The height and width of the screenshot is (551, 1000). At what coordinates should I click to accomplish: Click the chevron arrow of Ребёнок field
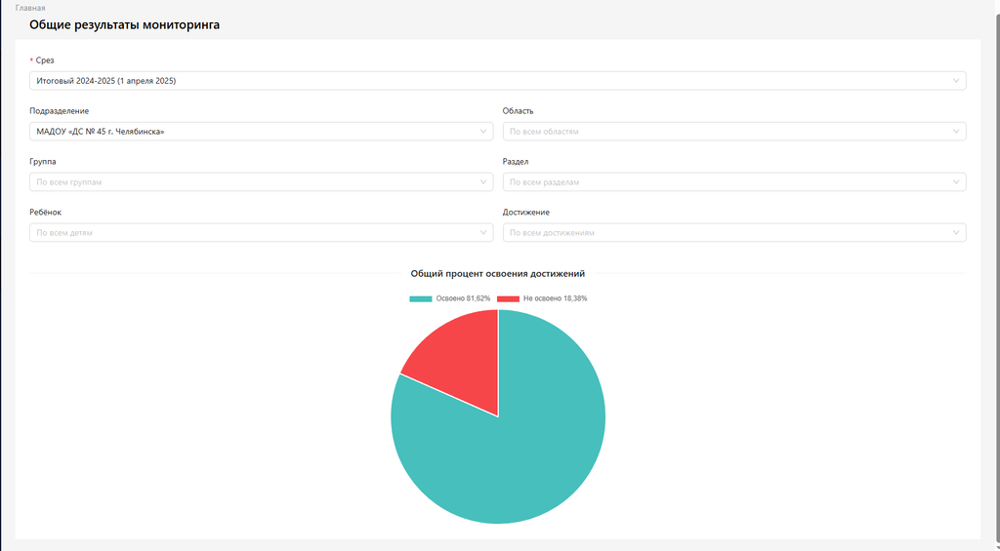[x=483, y=232]
